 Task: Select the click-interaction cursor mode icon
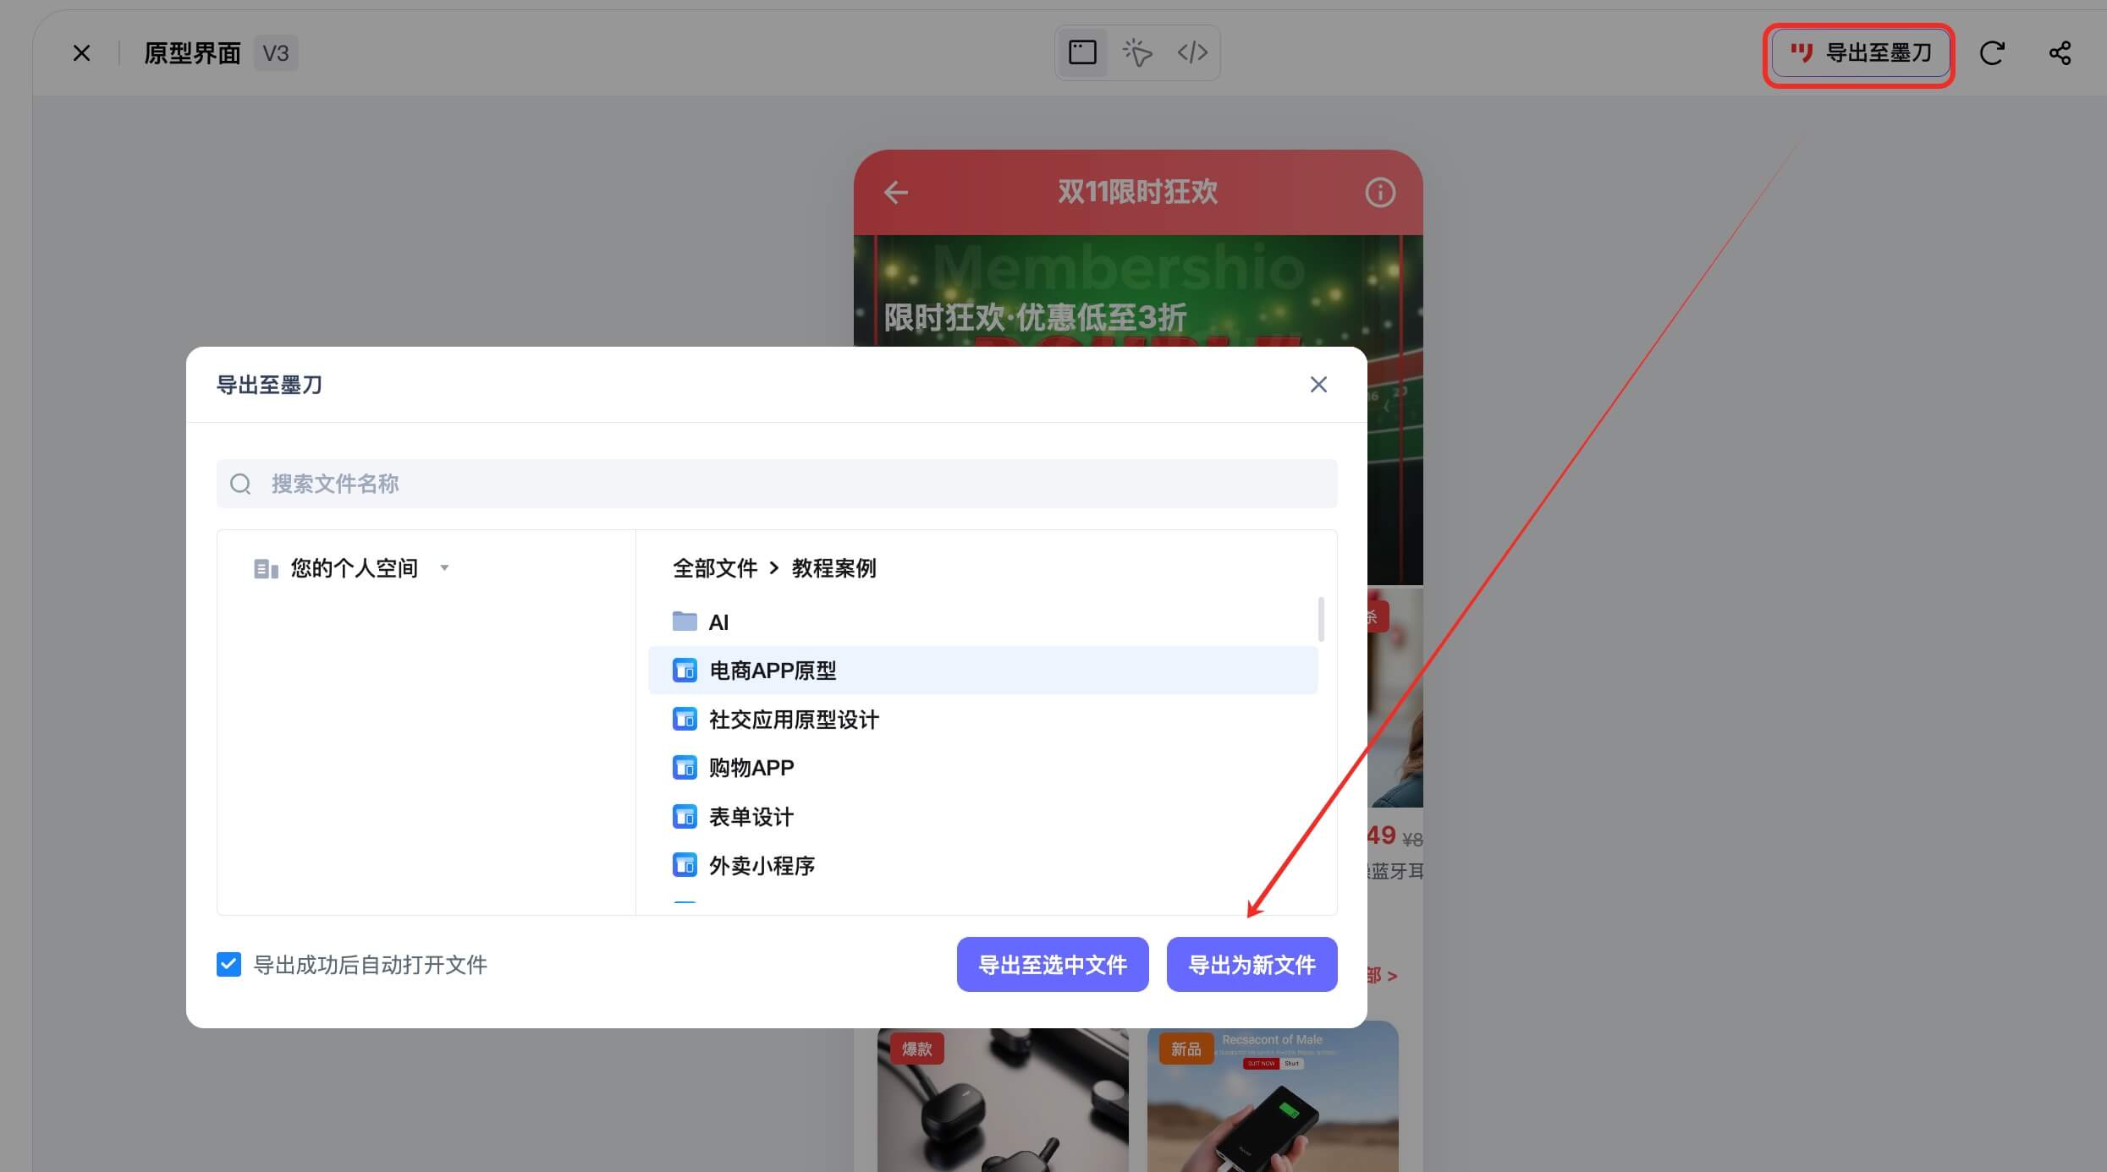coord(1137,52)
